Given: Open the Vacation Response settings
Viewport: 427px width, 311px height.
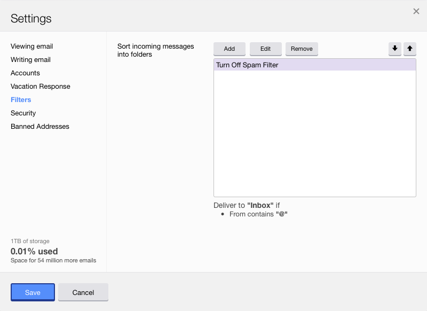Looking at the screenshot, I should pos(40,86).
